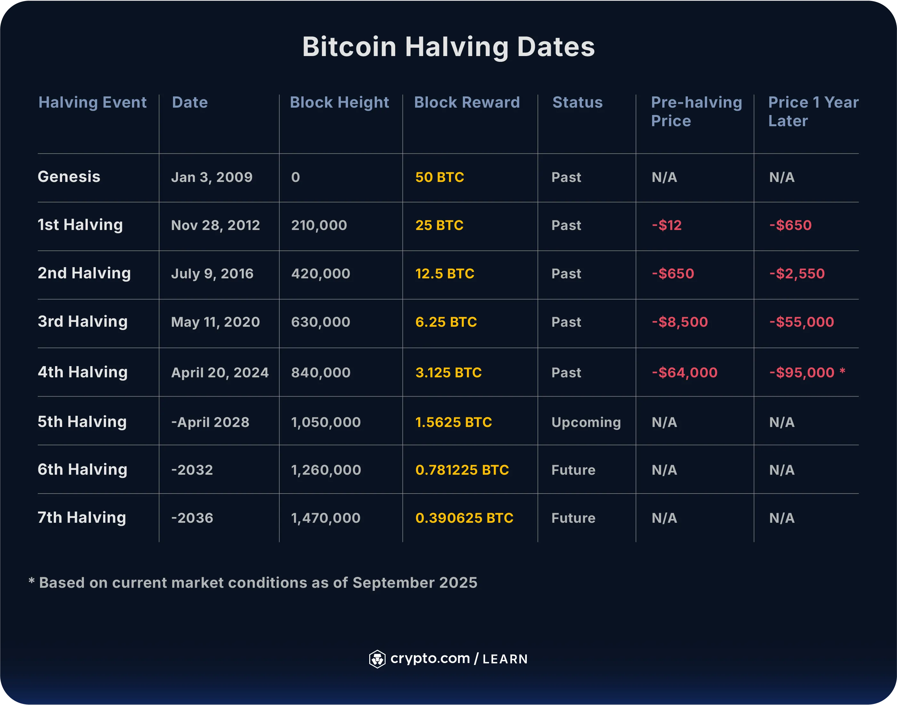Select the Halving Event column header

(x=93, y=102)
